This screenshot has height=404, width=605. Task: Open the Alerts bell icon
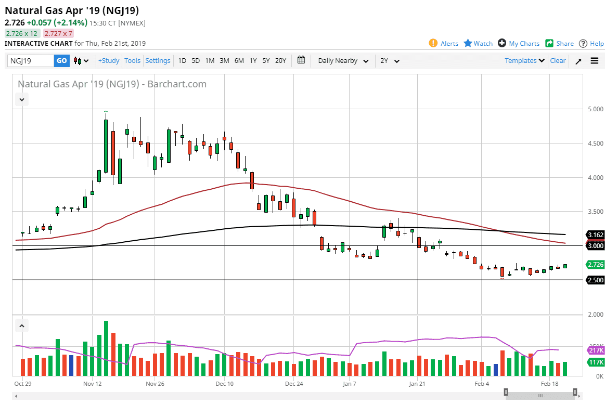(433, 43)
